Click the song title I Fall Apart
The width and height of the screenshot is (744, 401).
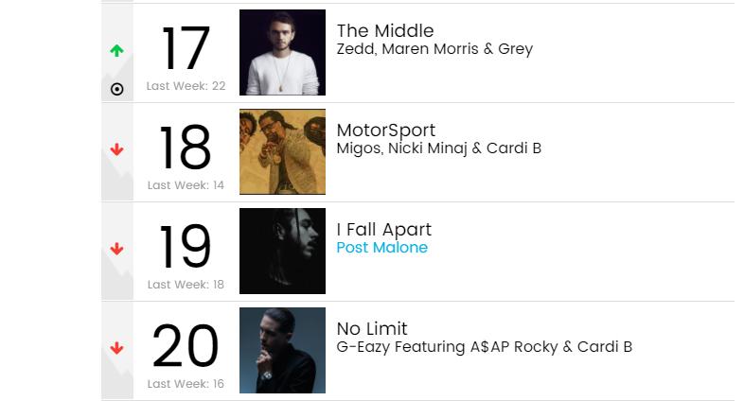(x=384, y=230)
